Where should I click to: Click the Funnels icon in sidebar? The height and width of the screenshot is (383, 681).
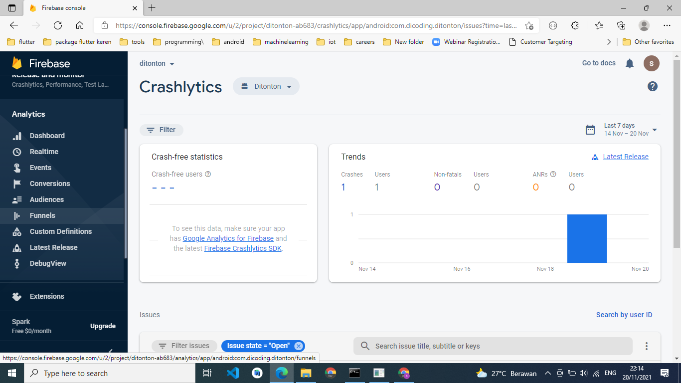pos(17,215)
